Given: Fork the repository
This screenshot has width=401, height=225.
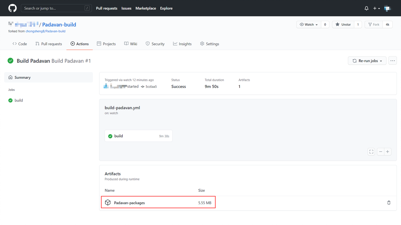Looking at the screenshot, I should pyautogui.click(x=373, y=24).
